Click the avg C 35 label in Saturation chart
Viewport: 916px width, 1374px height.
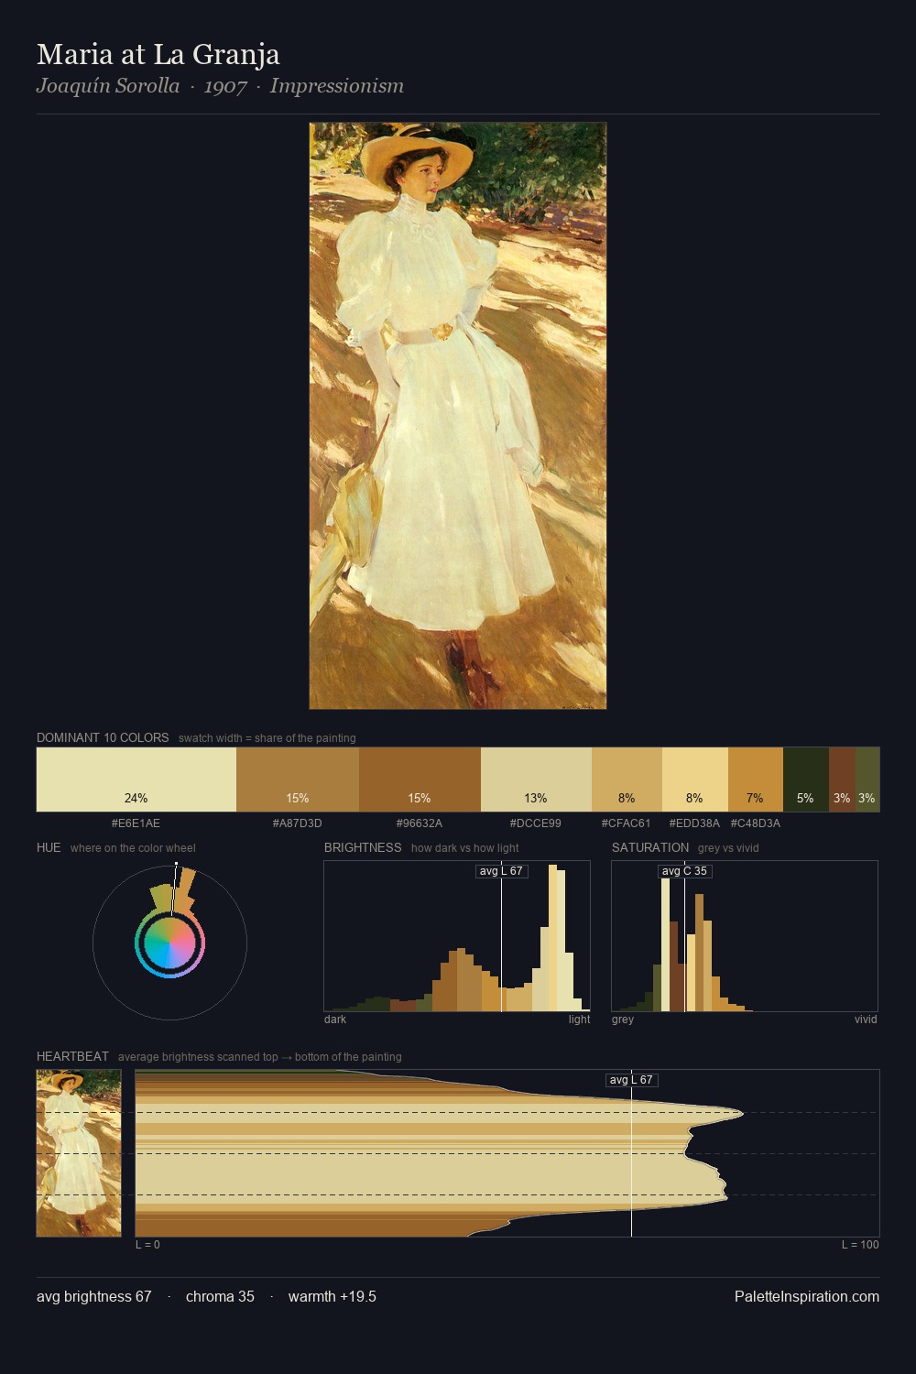coord(684,871)
